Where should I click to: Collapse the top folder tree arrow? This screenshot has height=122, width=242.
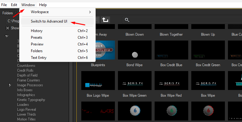coord(7,36)
